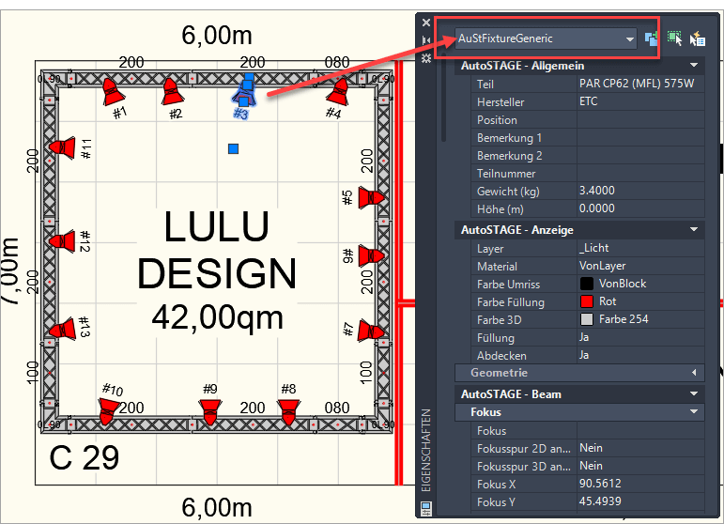Toggle Fokusspur 2D value Nein
The image size is (724, 524).
click(x=639, y=448)
